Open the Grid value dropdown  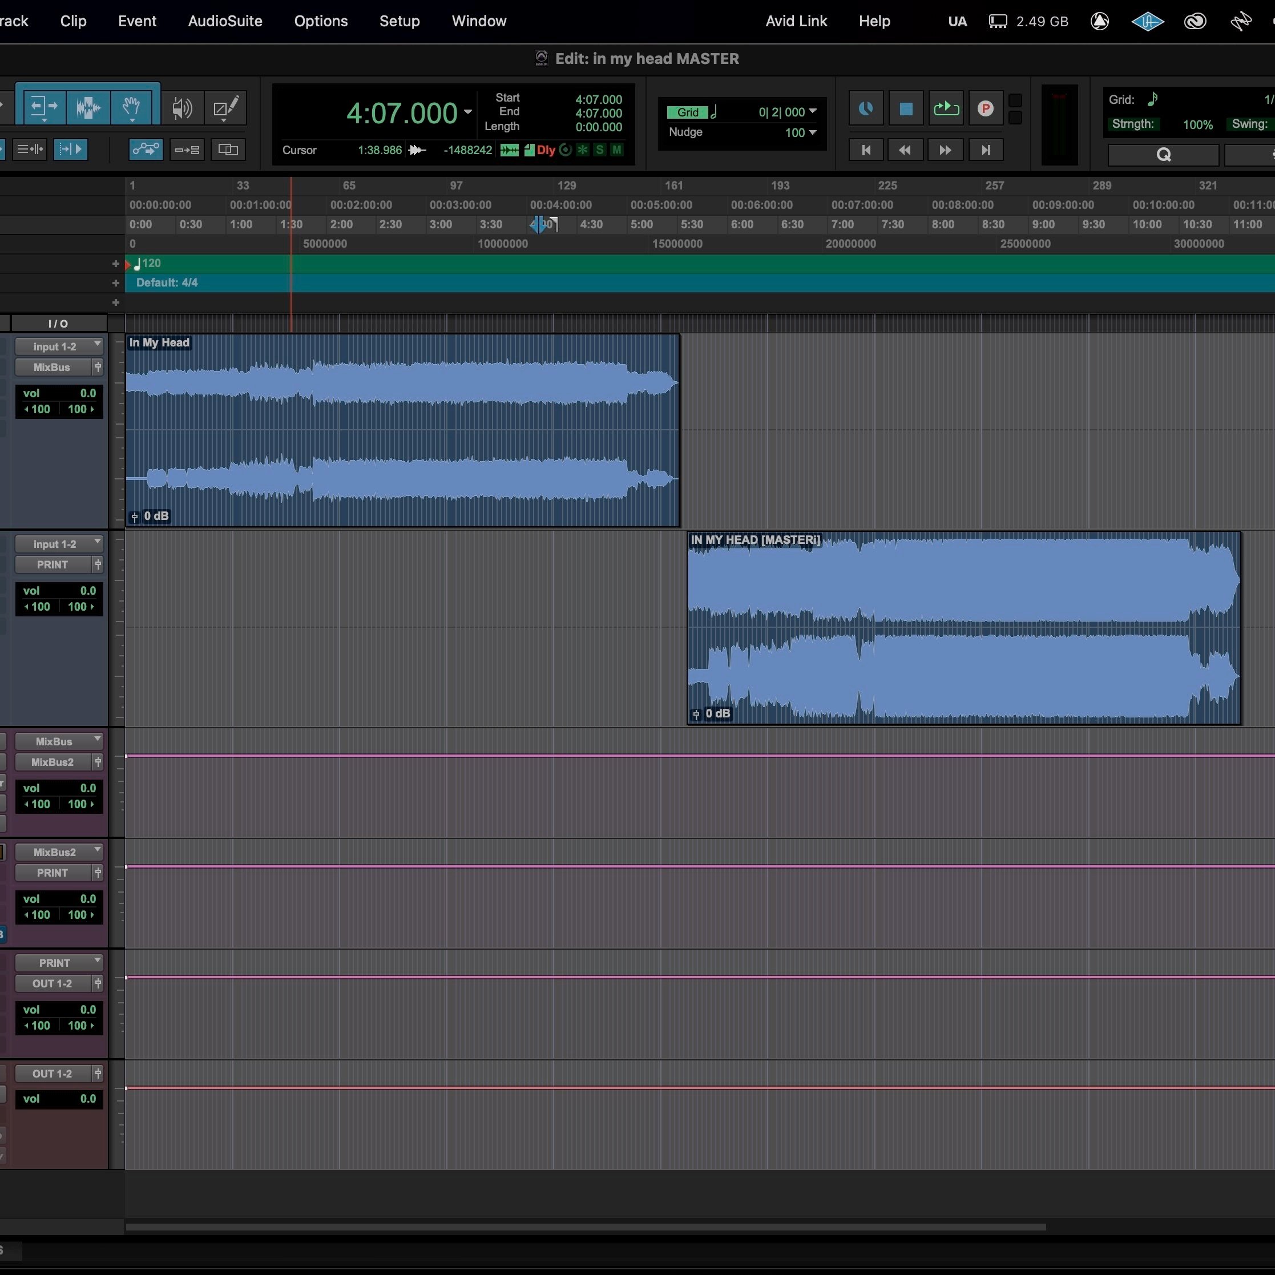pos(812,111)
